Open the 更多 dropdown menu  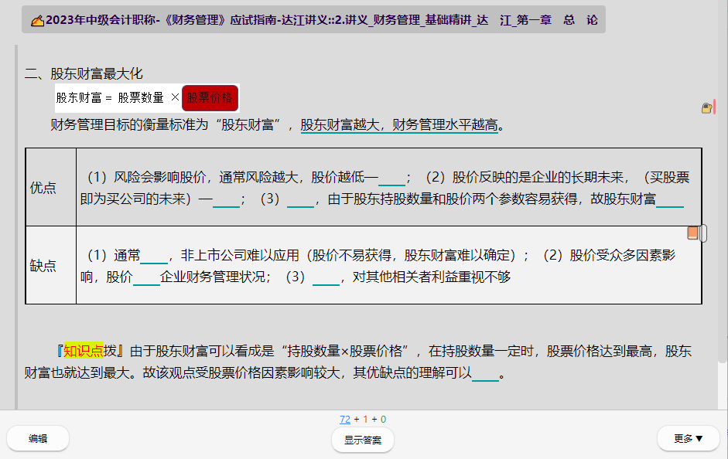point(689,439)
